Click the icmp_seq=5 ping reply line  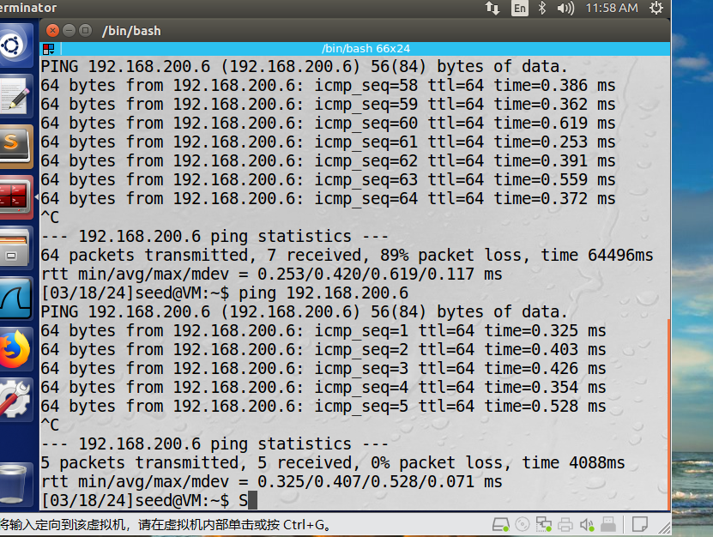(x=323, y=407)
